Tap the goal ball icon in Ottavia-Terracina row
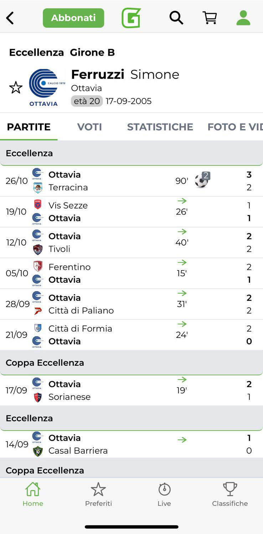The height and width of the screenshot is (534, 263). [202, 181]
